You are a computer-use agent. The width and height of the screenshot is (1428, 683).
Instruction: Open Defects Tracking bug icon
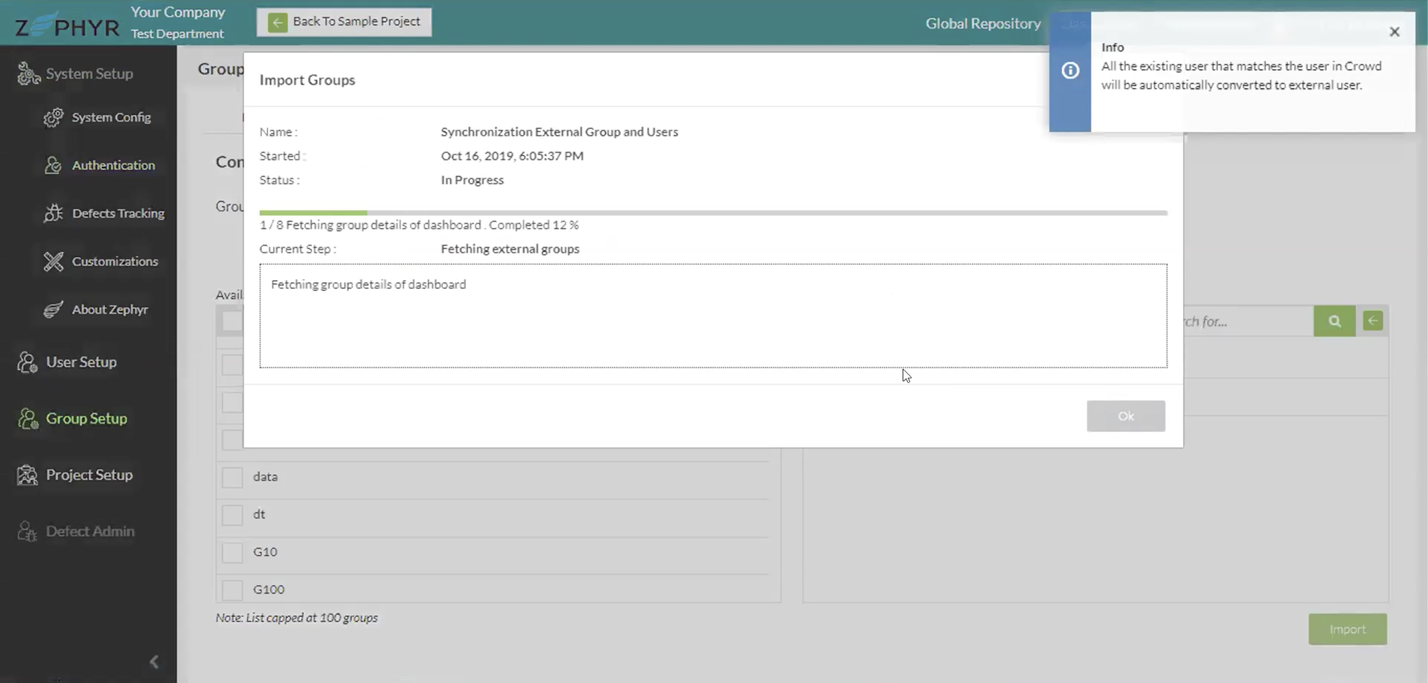53,213
